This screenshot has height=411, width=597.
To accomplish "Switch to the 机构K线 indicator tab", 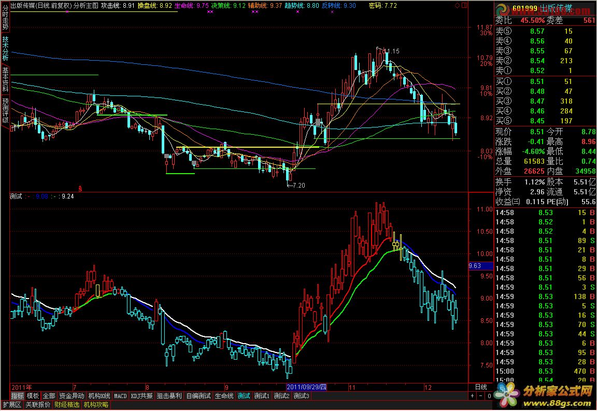I will [x=99, y=396].
